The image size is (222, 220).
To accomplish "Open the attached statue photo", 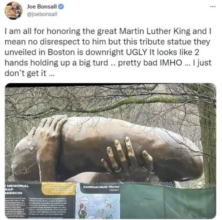I will (110, 151).
